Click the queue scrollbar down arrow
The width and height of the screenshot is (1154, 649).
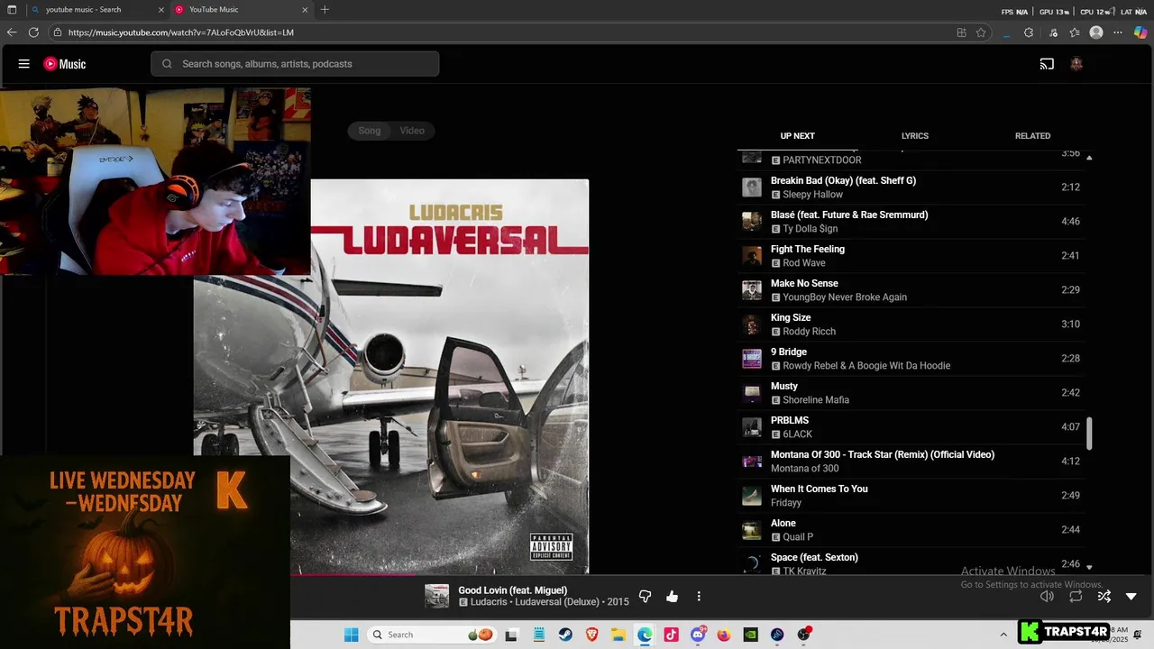click(1089, 567)
